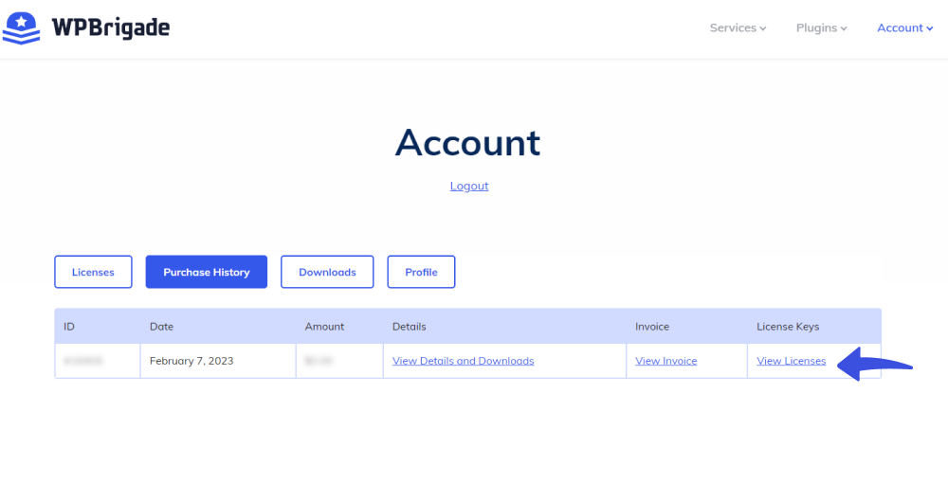The image size is (948, 483).
Task: Expand the Services dropdown menu
Action: (738, 27)
